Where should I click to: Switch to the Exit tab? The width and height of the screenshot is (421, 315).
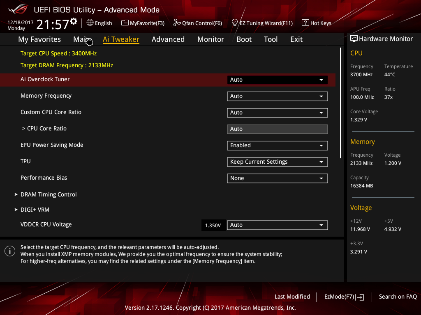pos(296,39)
